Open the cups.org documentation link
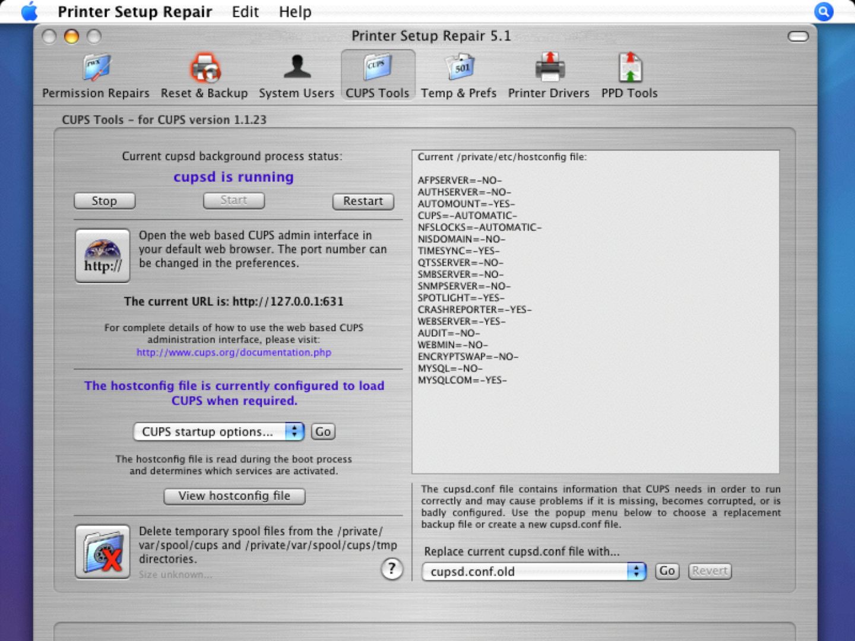Screen dimensions: 855x641 point(234,352)
